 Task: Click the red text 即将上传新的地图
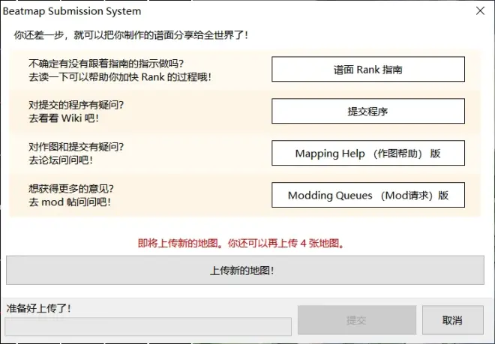(178, 244)
